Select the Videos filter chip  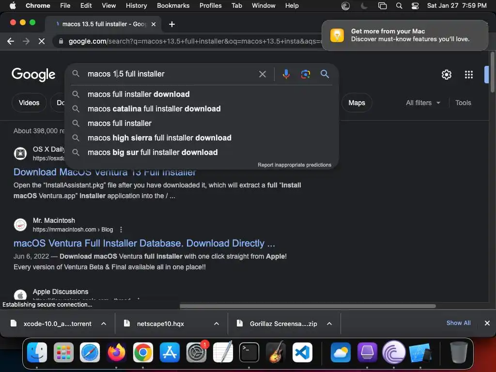tap(29, 103)
